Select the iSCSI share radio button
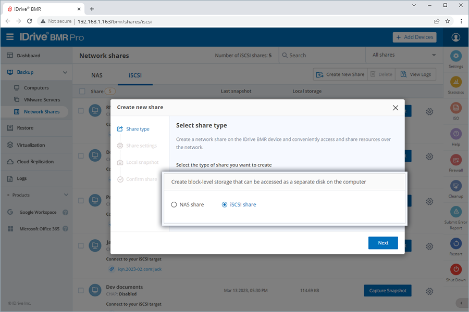Screen dimensions: 469x312 [224, 204]
